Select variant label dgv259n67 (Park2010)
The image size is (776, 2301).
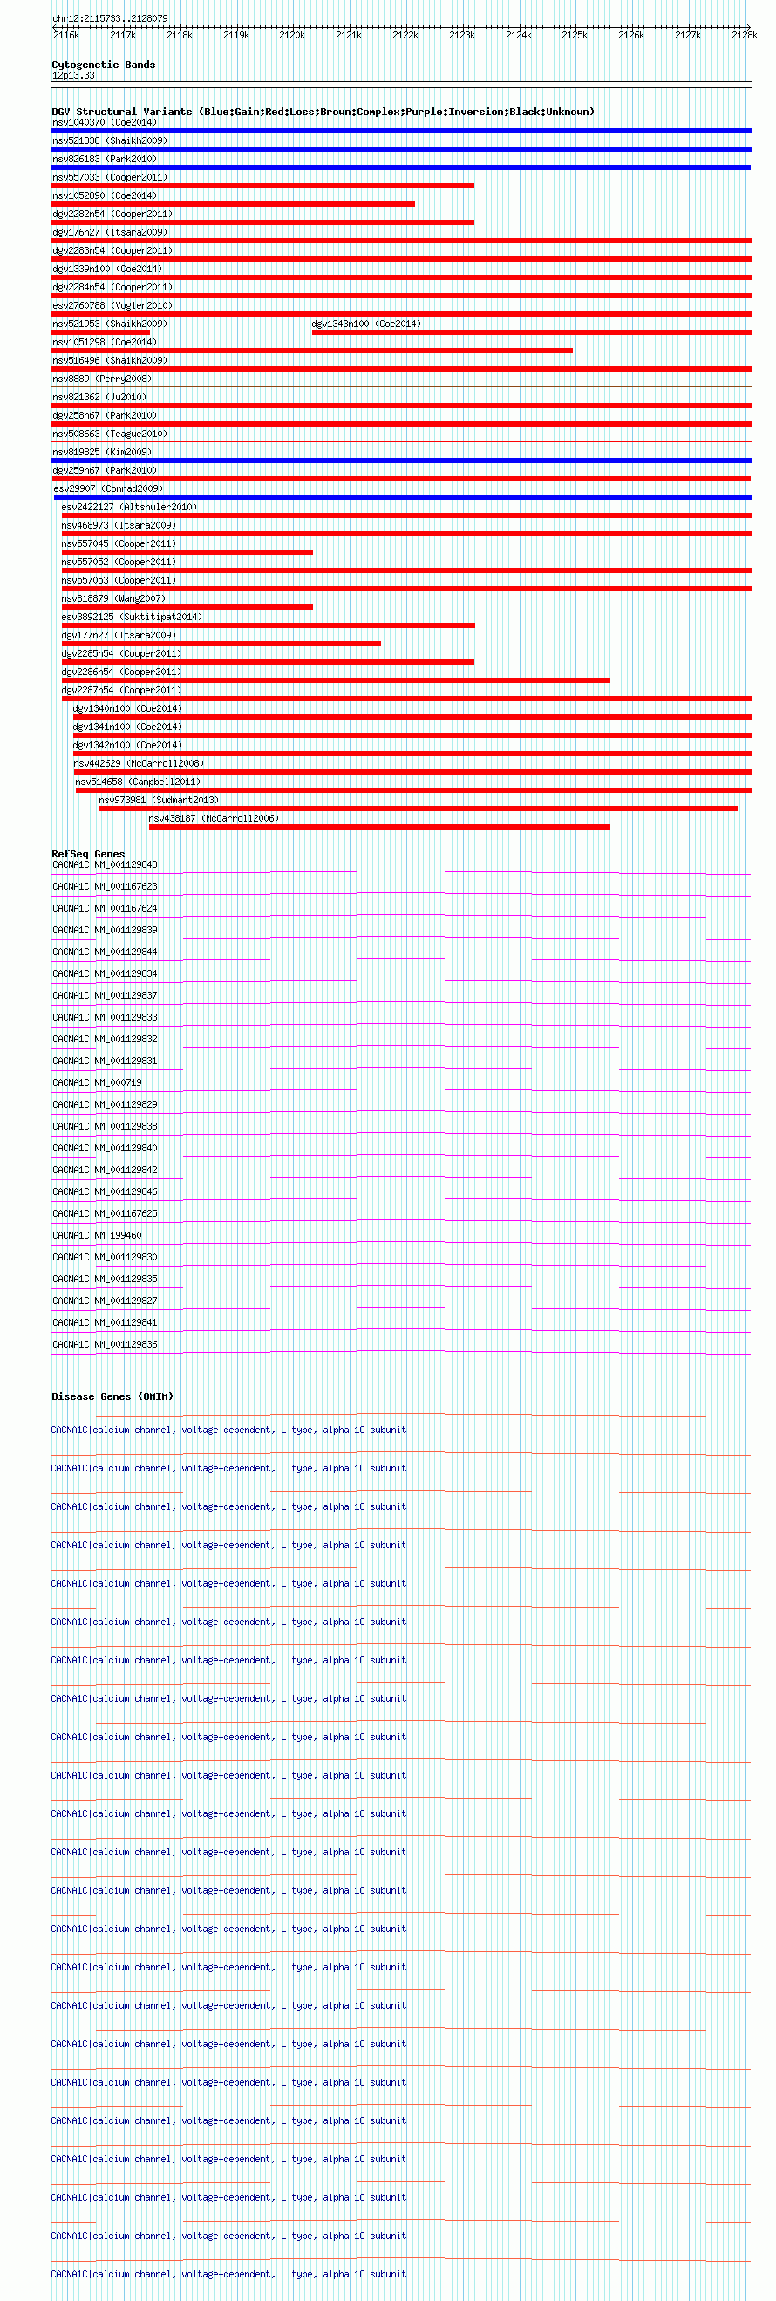(105, 470)
